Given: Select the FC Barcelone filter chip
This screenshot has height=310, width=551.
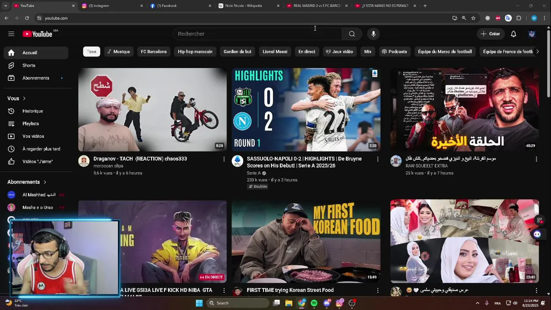Looking at the screenshot, I should coord(154,52).
